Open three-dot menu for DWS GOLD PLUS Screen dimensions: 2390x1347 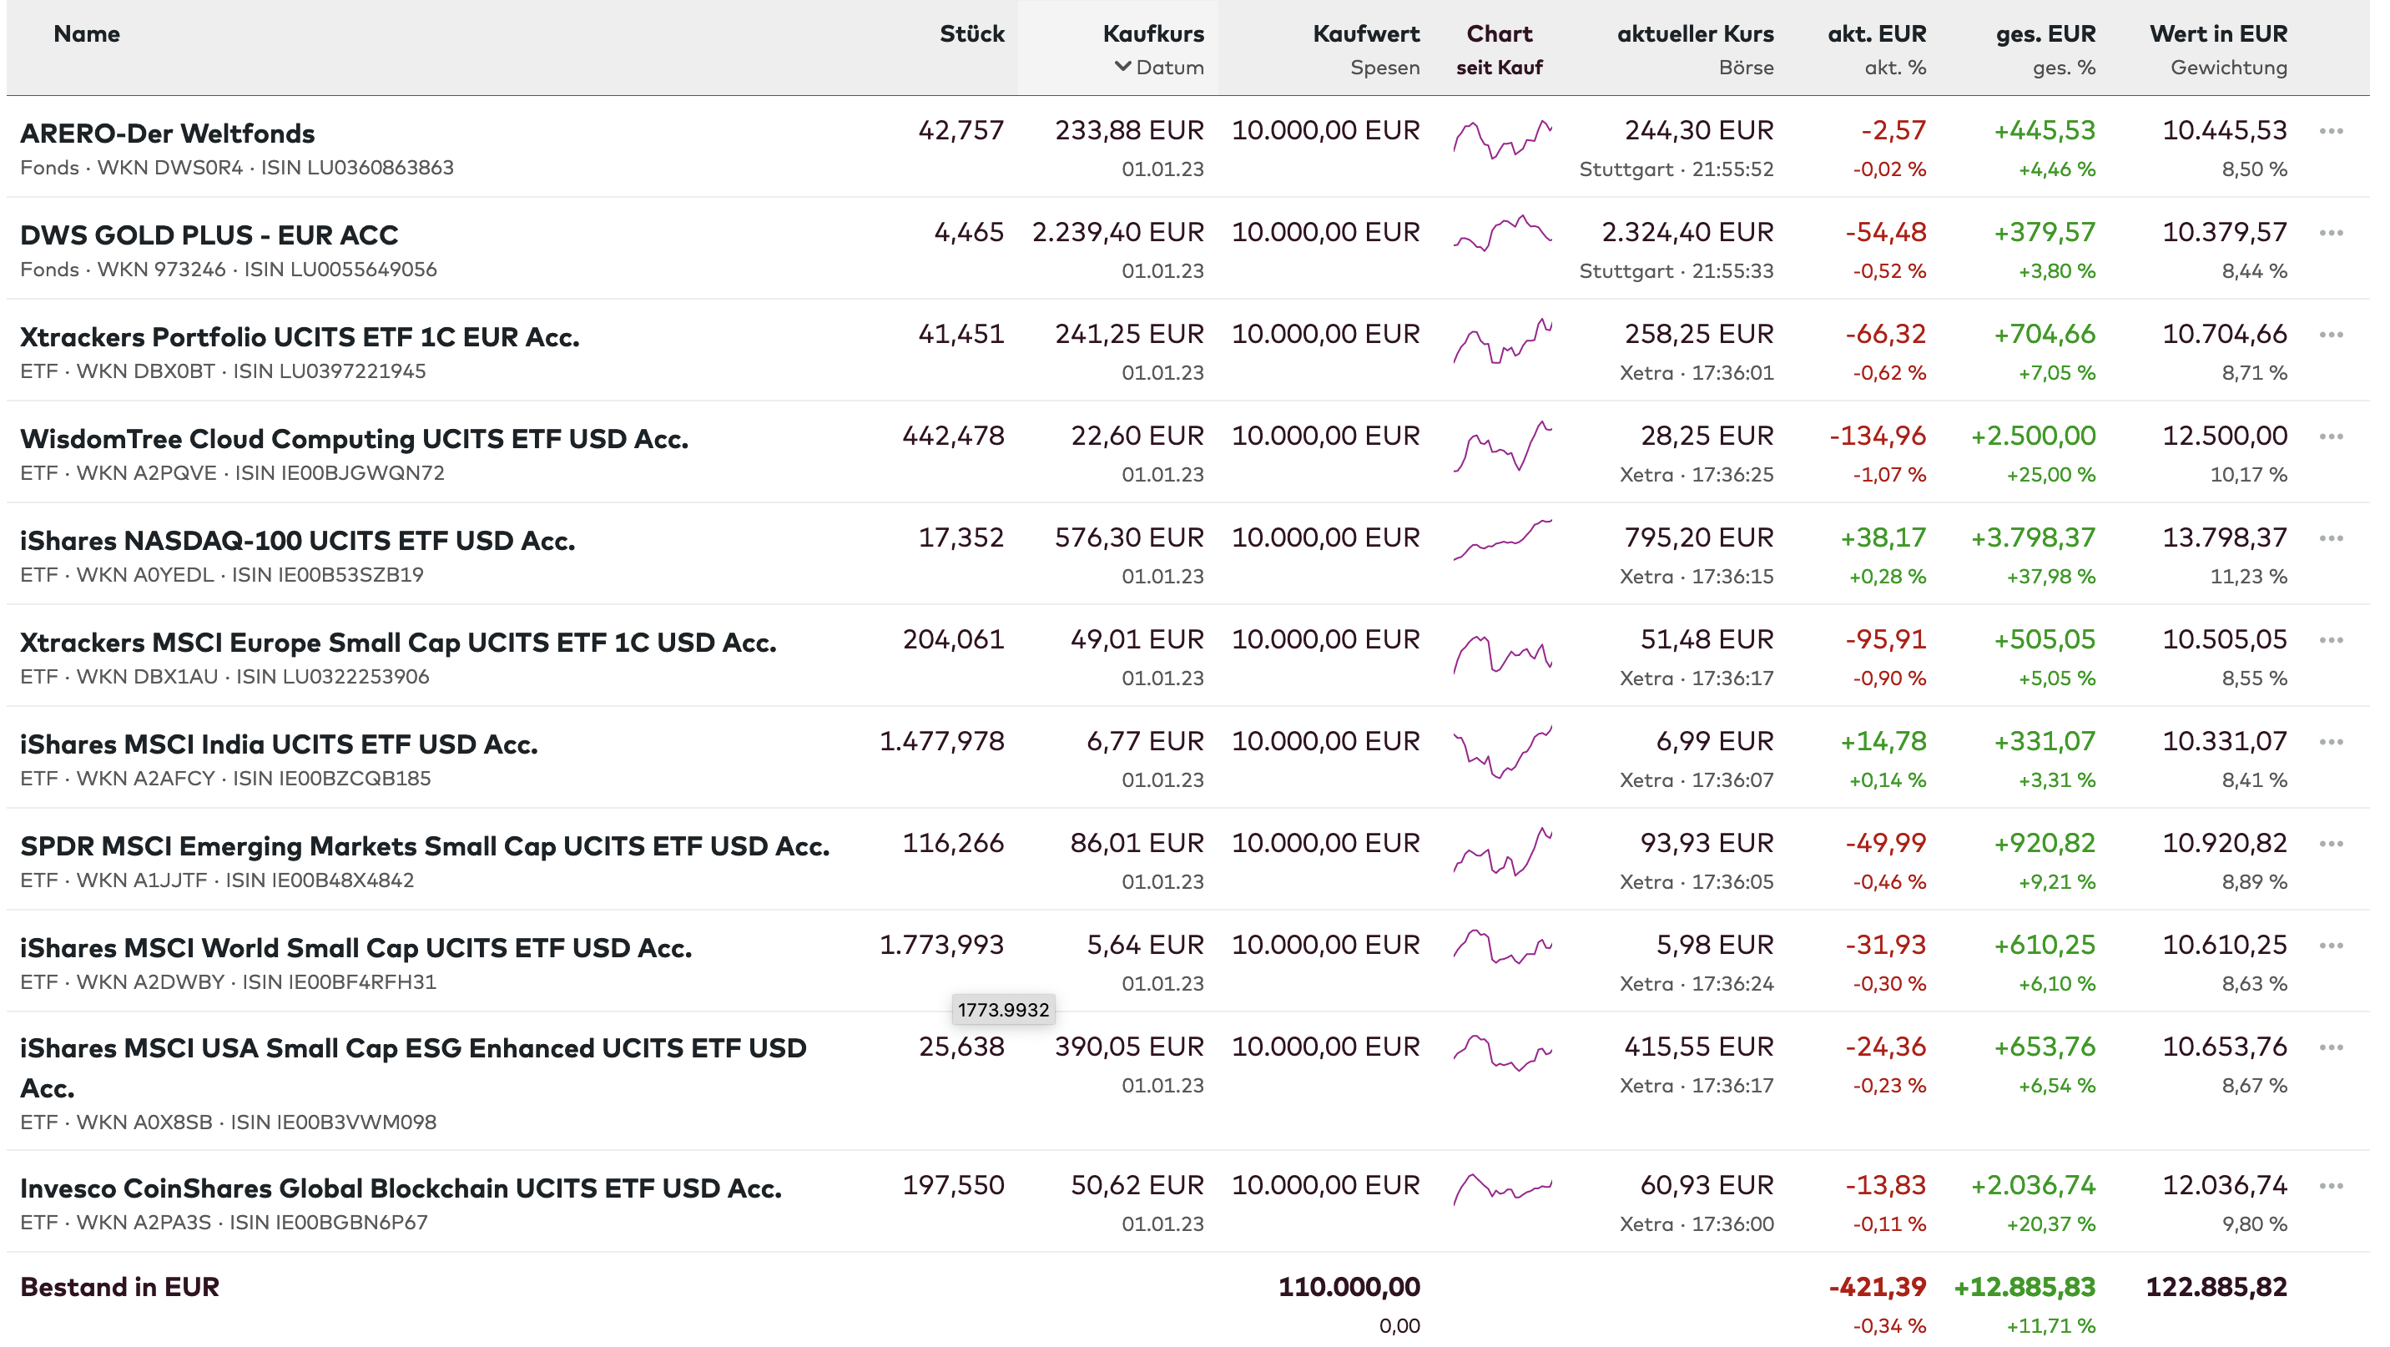click(2331, 233)
